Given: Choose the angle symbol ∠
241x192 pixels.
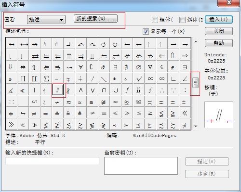Looking at the screenshot, I should click(185, 78).
